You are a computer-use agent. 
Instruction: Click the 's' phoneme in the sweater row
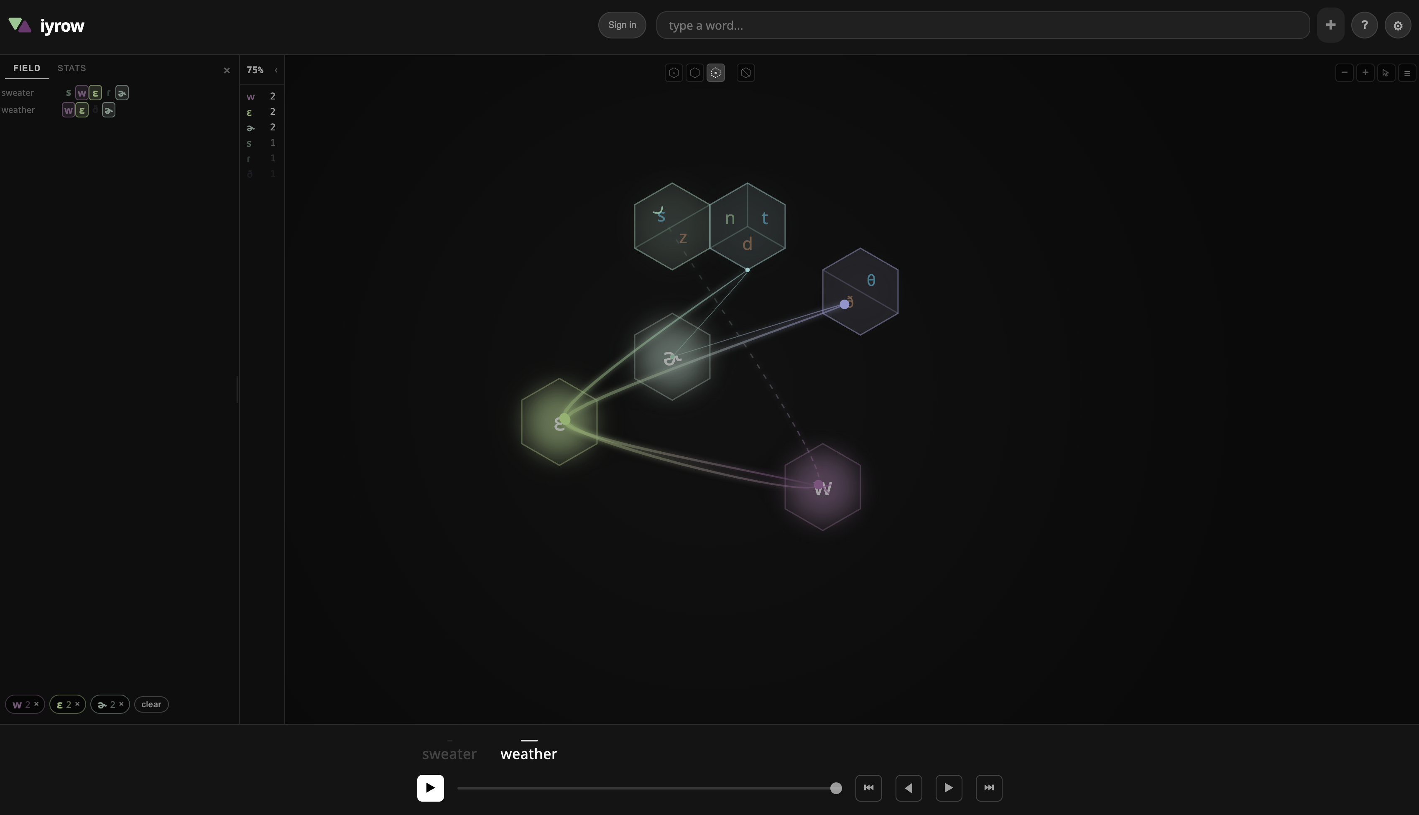pos(68,93)
